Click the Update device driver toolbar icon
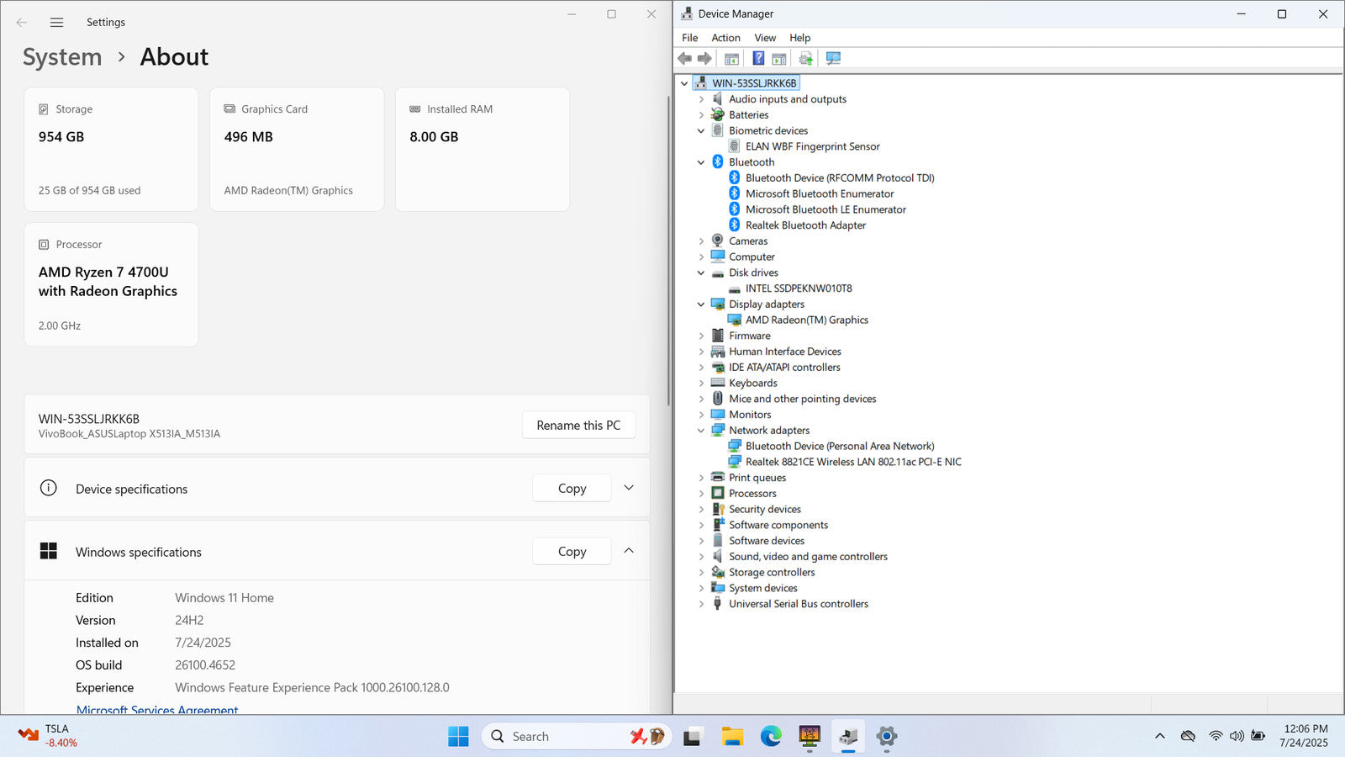 [x=805, y=59]
